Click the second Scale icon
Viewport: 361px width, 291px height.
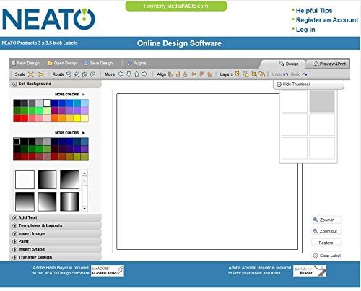coord(41,74)
